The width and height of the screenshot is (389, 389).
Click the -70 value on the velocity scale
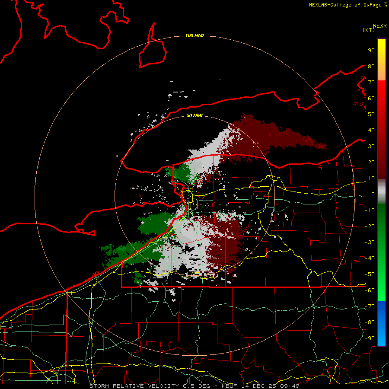click(370, 306)
